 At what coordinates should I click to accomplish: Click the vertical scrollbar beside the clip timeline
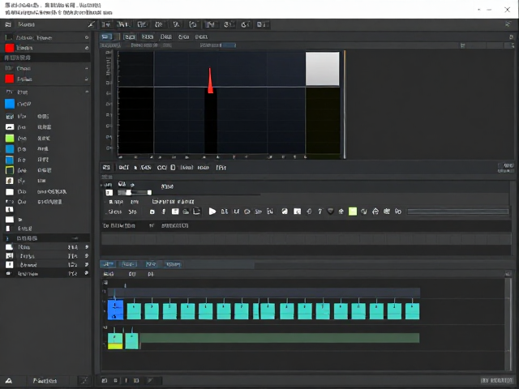508,324
